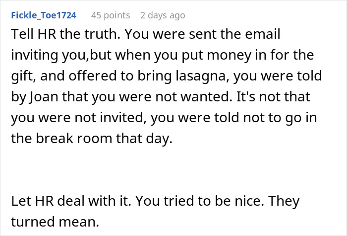Click the sentence Let HR deal with it
Screen dimensions: 347x236
tap(70, 201)
